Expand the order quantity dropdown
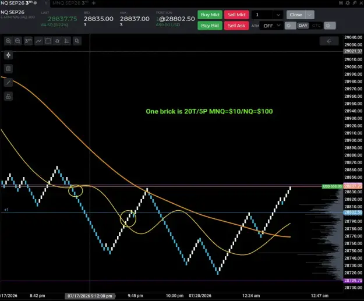This screenshot has height=301, width=364. click(278, 15)
